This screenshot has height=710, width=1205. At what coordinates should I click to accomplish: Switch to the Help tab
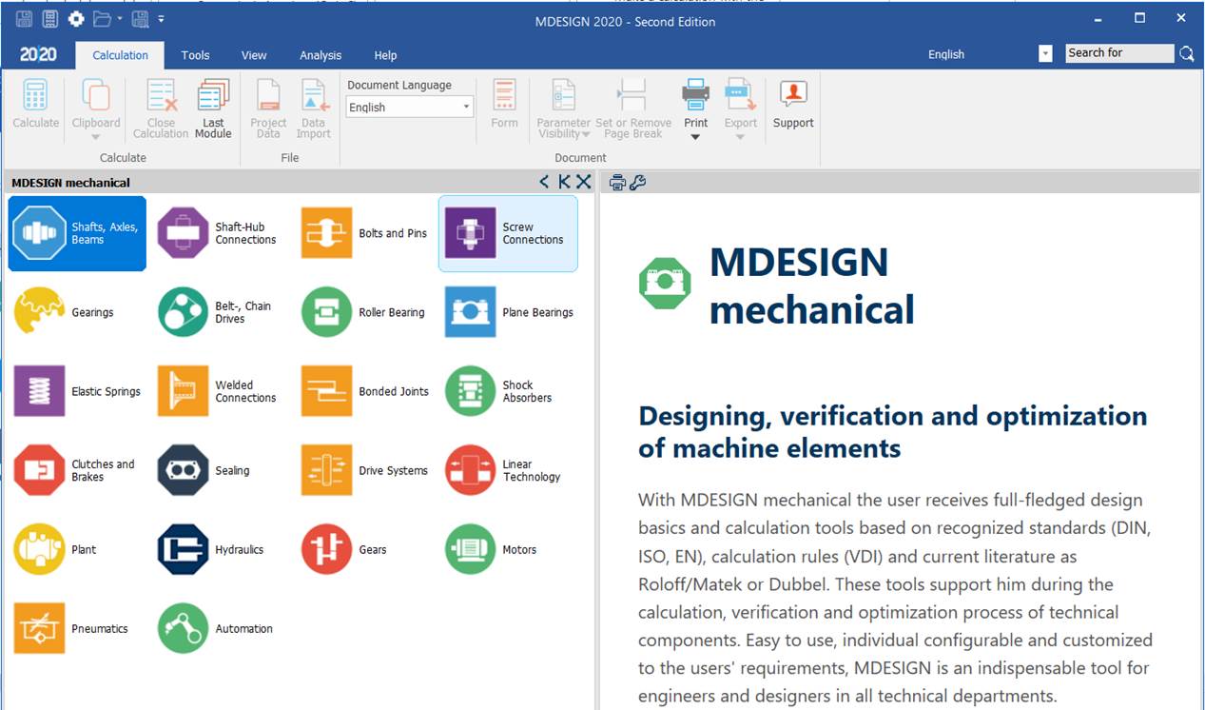pyautogui.click(x=385, y=55)
